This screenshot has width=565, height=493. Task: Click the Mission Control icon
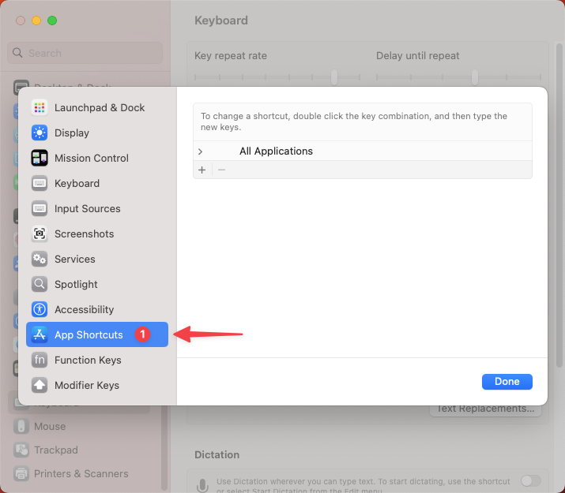point(40,158)
